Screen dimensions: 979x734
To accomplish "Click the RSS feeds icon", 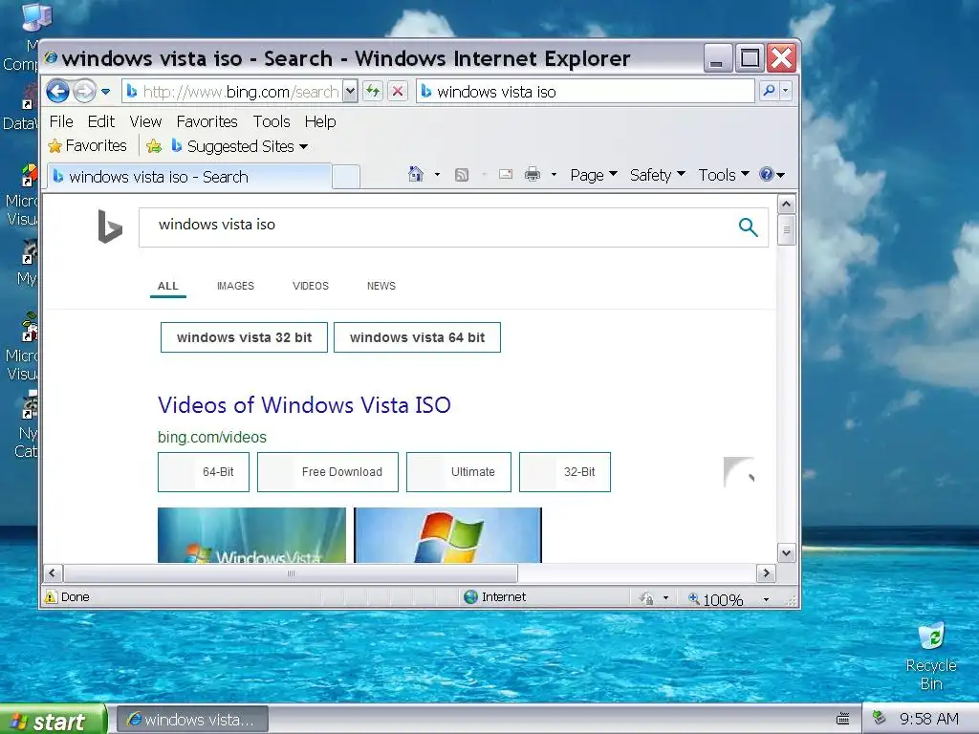I will coord(462,175).
